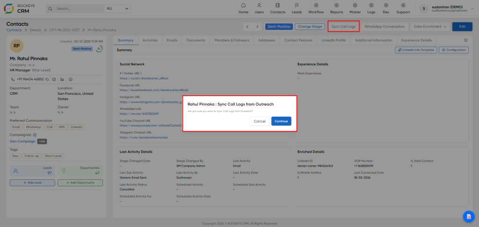Open the X Twitter URL link
The height and width of the screenshot is (227, 479).
(x=144, y=78)
